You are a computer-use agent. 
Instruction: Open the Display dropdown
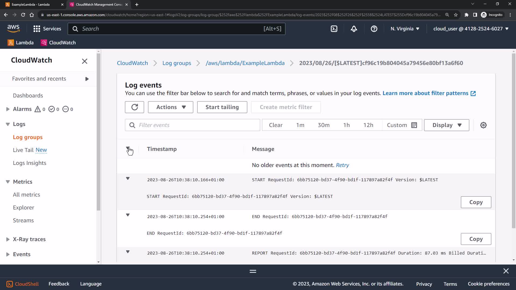446,125
